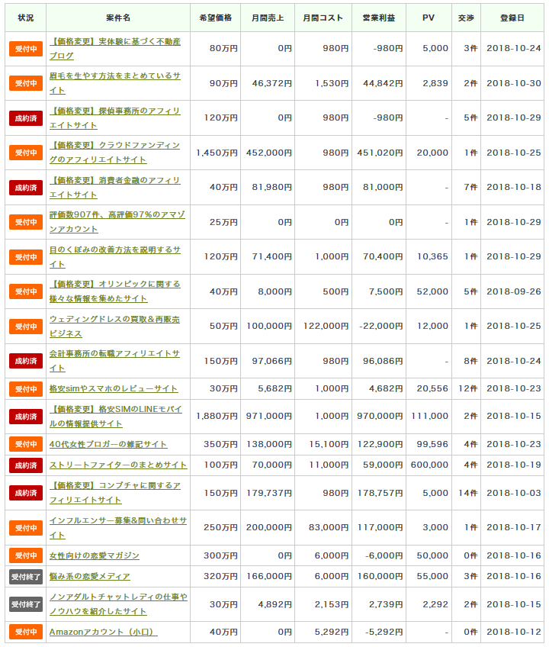
Task: Click the 希望価格 column header
Action: click(x=217, y=18)
